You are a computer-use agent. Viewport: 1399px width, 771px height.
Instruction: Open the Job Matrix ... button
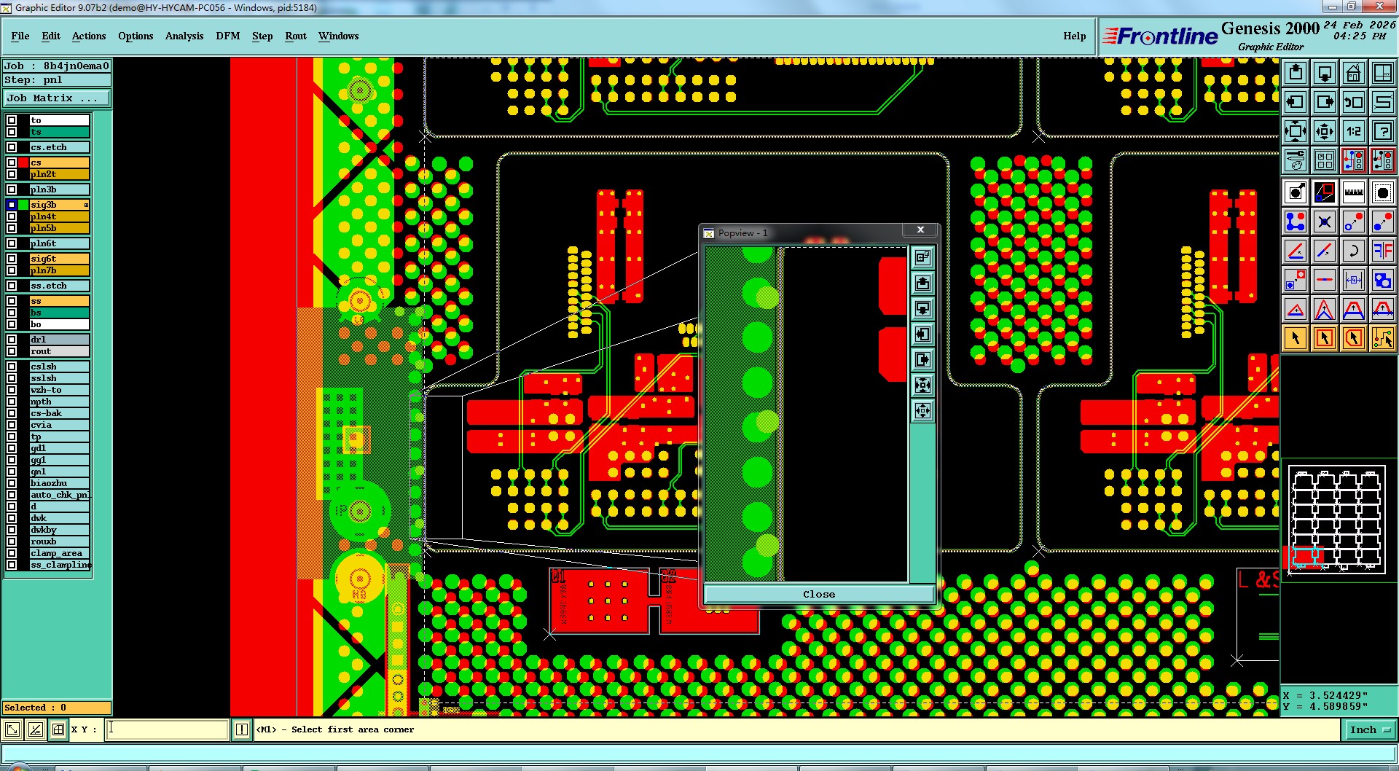(x=57, y=98)
